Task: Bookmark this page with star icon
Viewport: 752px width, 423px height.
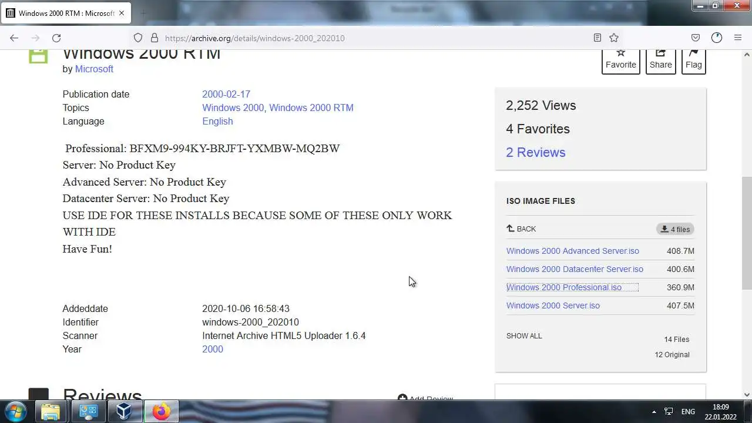Action: [614, 38]
